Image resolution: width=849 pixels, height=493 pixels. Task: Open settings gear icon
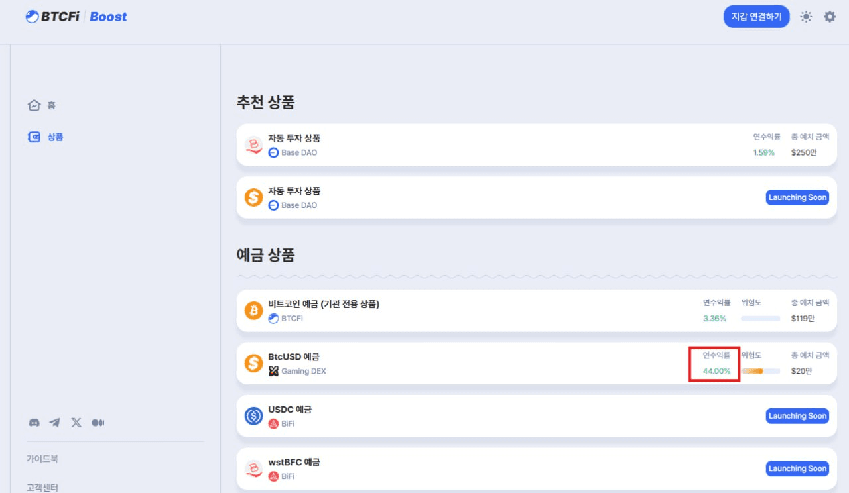tap(830, 17)
